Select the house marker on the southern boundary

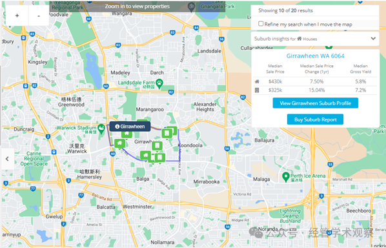coord(145,156)
